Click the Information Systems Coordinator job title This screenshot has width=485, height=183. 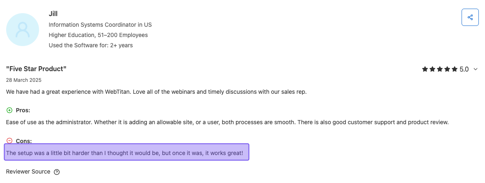click(x=100, y=25)
